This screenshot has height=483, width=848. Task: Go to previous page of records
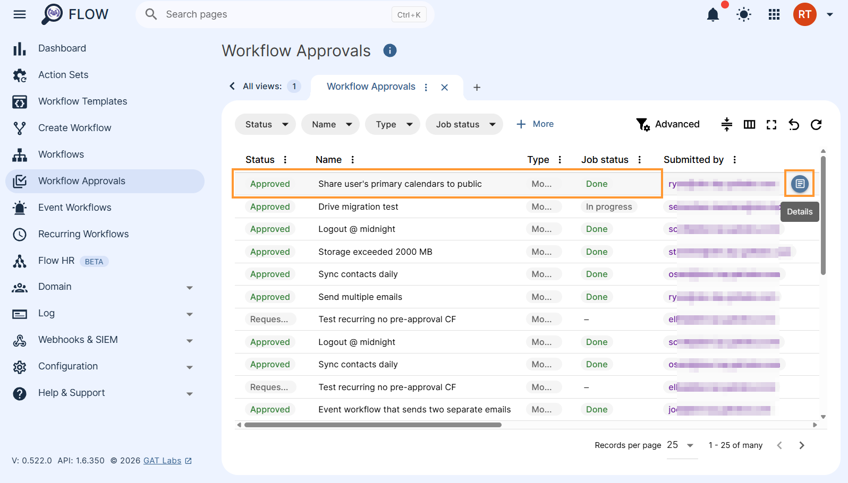click(x=779, y=445)
